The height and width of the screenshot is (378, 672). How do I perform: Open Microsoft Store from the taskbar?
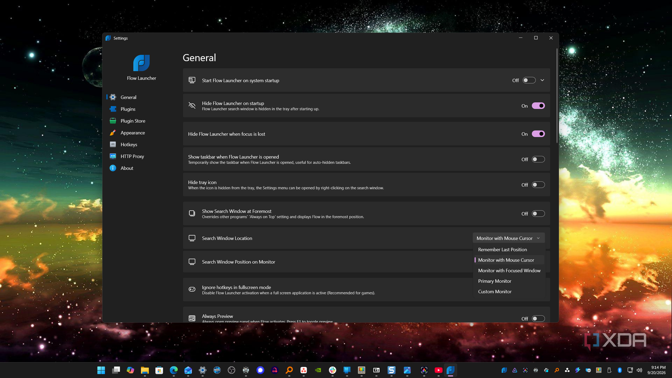159,370
